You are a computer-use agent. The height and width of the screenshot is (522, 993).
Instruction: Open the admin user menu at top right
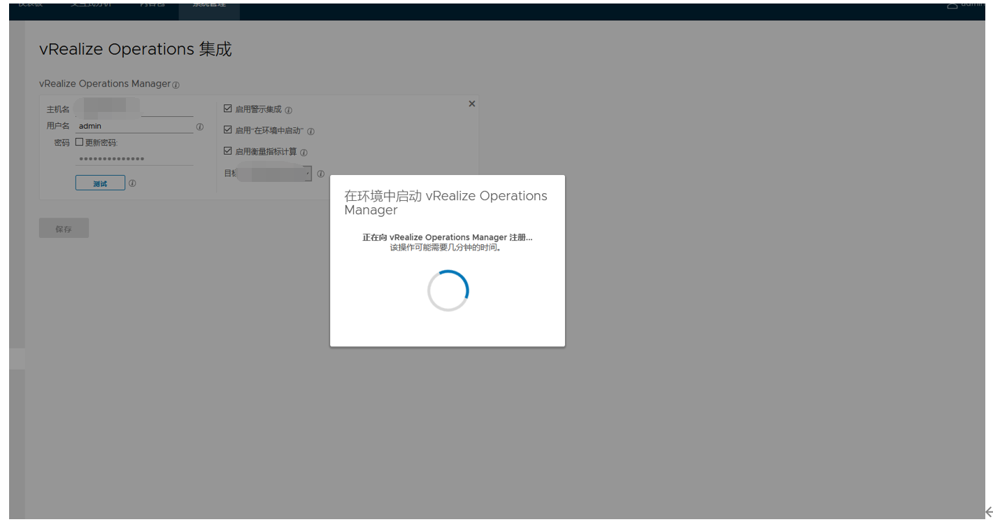point(967,3)
